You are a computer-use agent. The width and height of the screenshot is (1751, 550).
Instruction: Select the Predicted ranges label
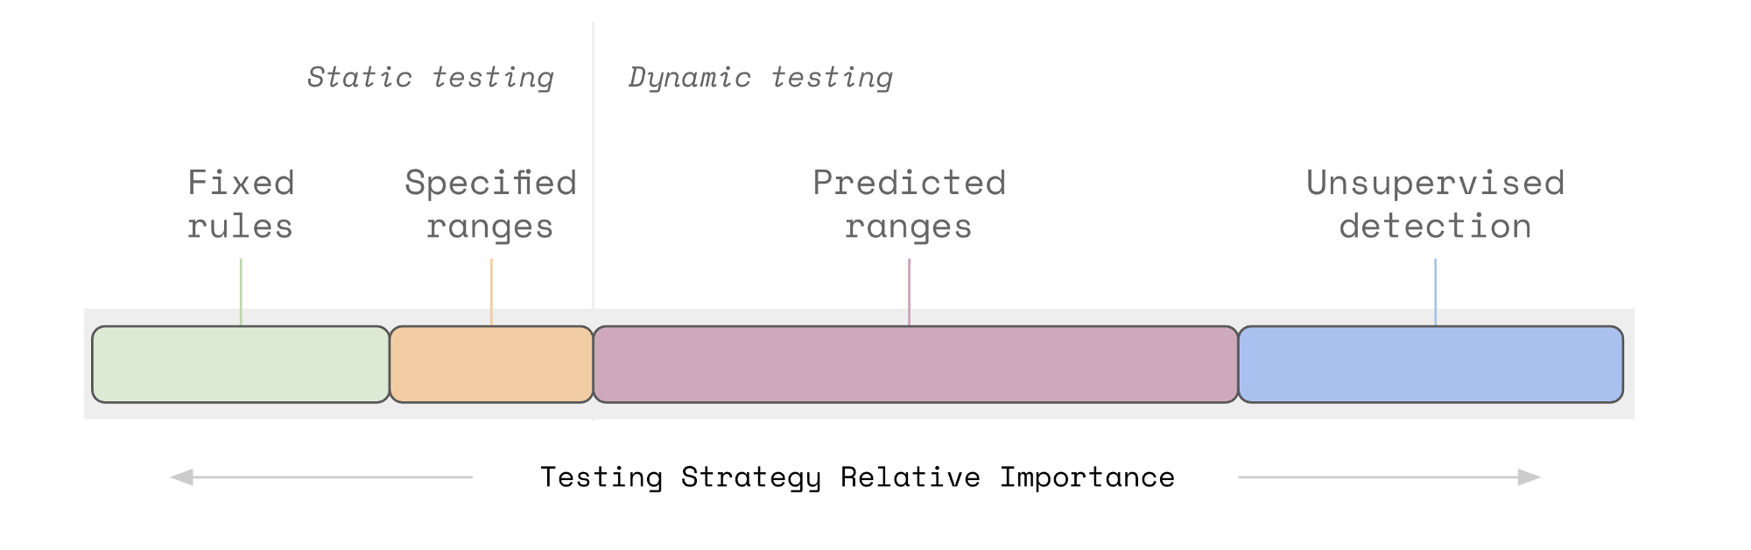click(909, 205)
